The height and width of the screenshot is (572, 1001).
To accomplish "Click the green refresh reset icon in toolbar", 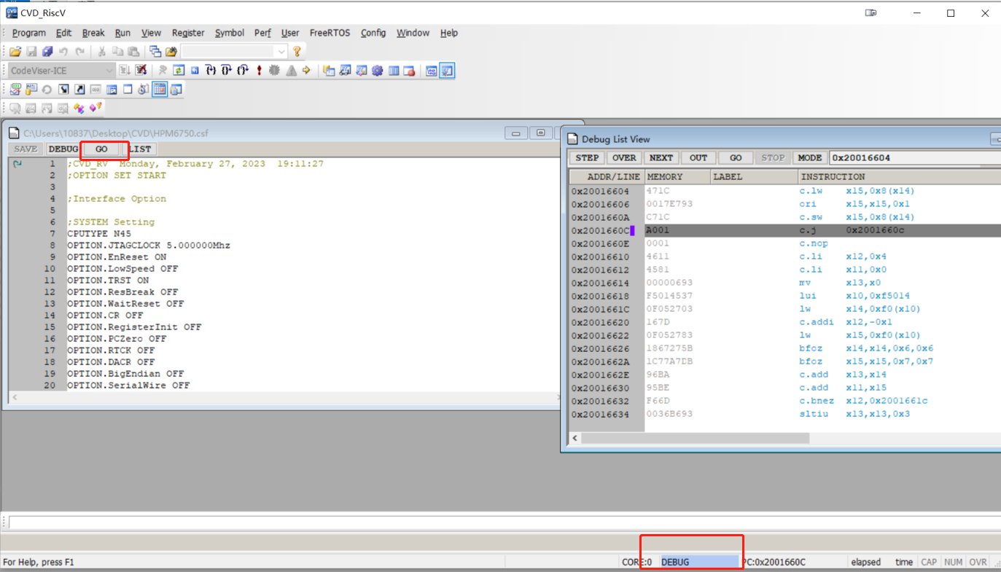I will [179, 71].
